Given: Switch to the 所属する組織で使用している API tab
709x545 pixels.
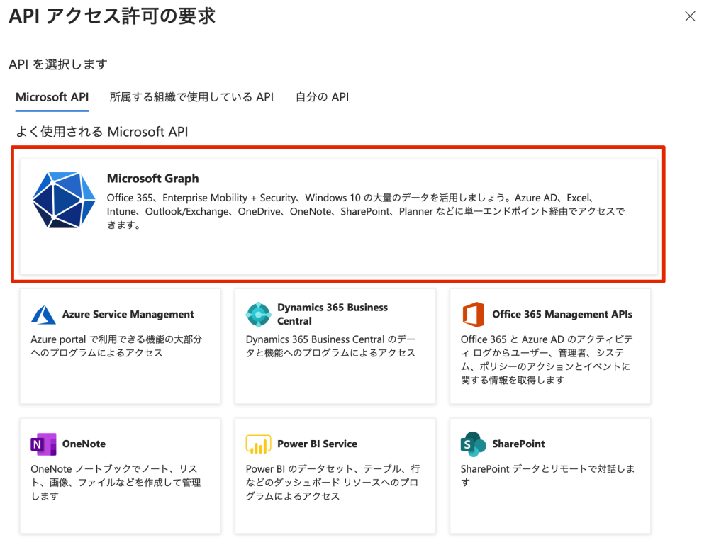Looking at the screenshot, I should (191, 97).
